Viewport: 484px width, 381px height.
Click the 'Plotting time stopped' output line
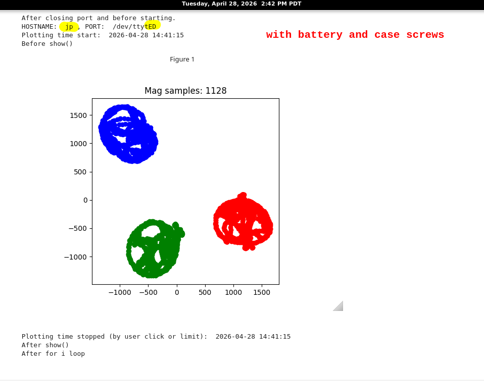tap(156, 337)
